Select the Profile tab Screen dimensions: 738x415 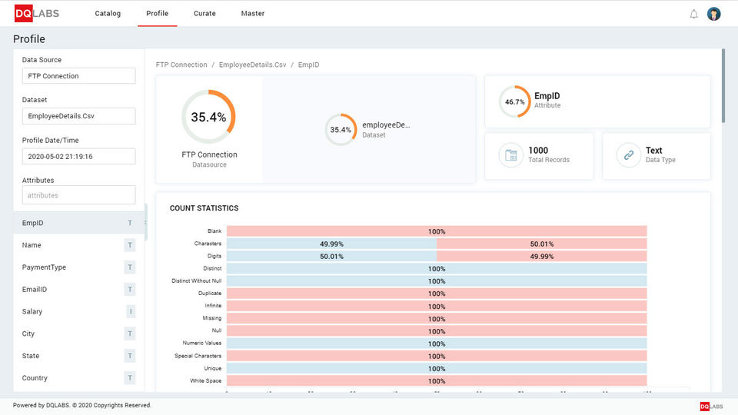point(157,14)
